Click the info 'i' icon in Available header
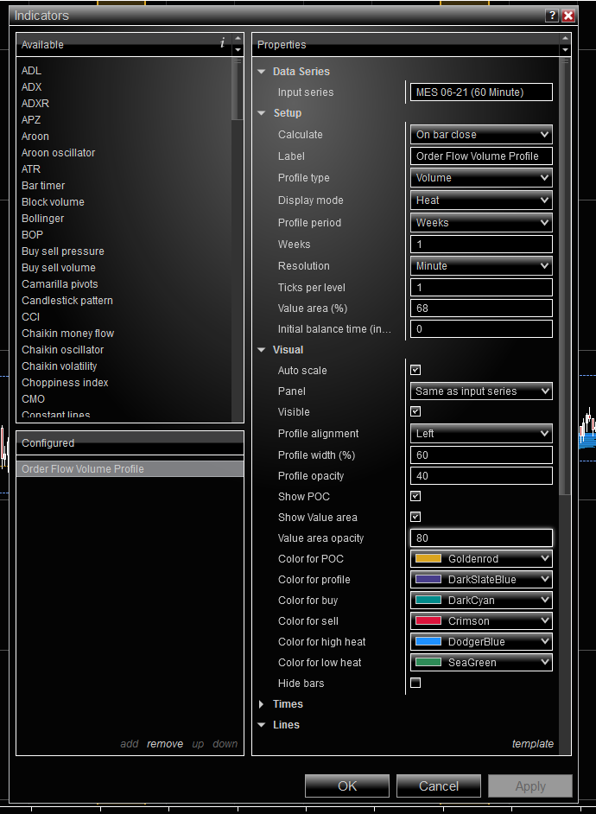The height and width of the screenshot is (814, 596). click(223, 43)
